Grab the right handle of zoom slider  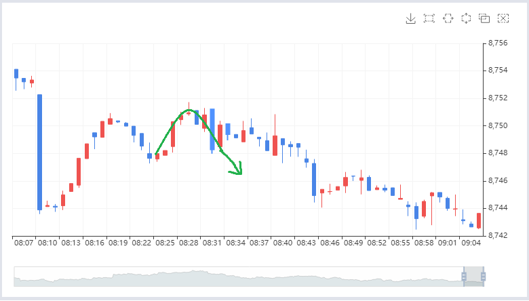[483, 277]
